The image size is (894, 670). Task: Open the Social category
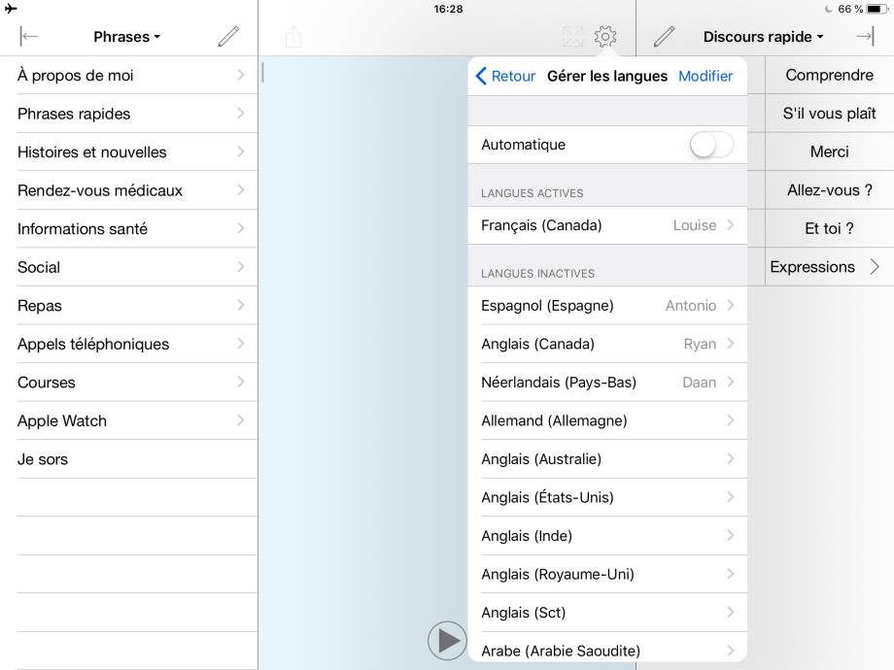129,267
